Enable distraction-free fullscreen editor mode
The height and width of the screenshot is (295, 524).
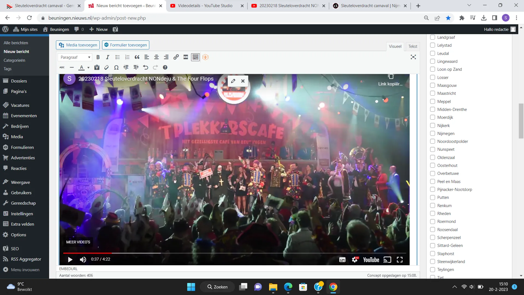[x=413, y=57]
